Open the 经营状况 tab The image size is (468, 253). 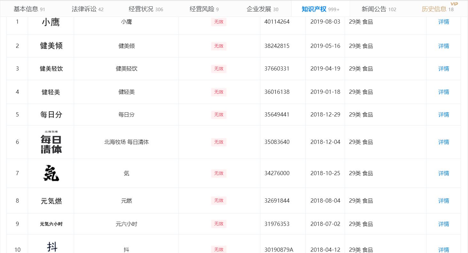click(x=146, y=9)
